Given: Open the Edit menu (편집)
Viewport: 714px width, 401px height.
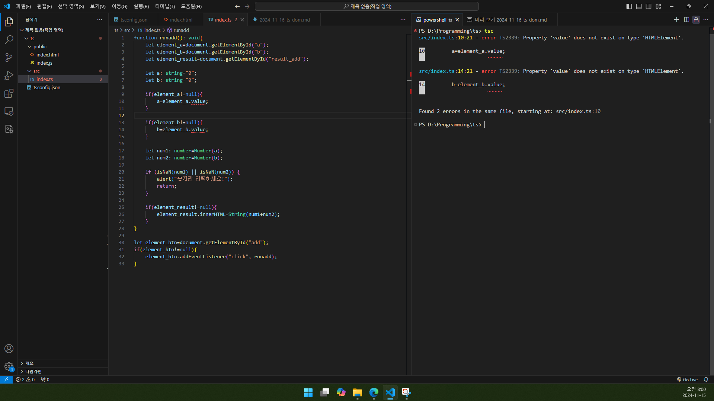Looking at the screenshot, I should point(44,6).
